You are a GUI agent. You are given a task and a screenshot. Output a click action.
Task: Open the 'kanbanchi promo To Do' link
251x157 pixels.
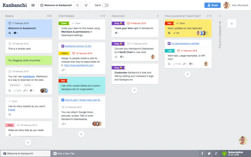pos(78,46)
